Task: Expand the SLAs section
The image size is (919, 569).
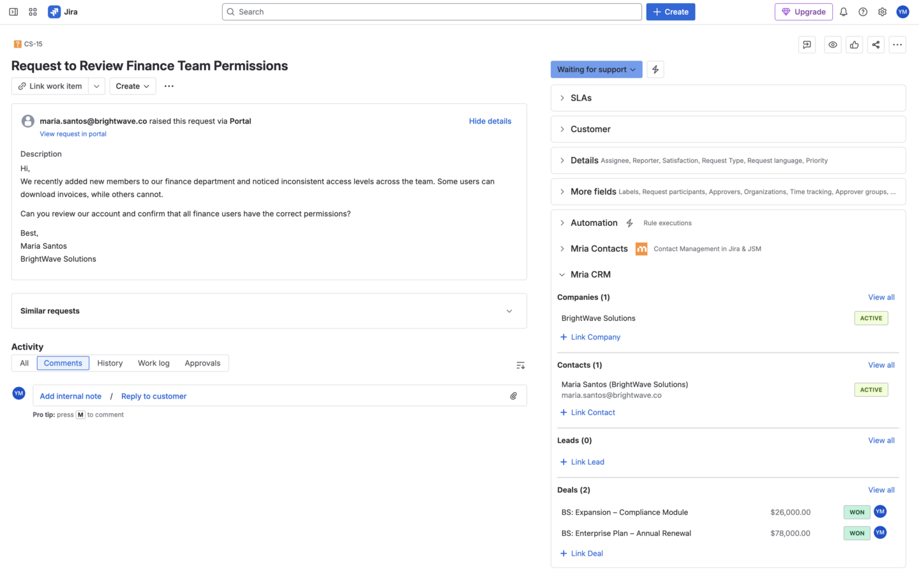Action: pos(581,98)
